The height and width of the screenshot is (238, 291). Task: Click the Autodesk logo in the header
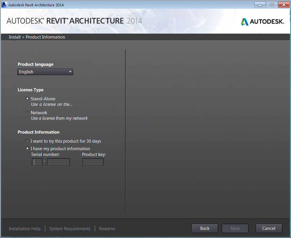coord(262,21)
